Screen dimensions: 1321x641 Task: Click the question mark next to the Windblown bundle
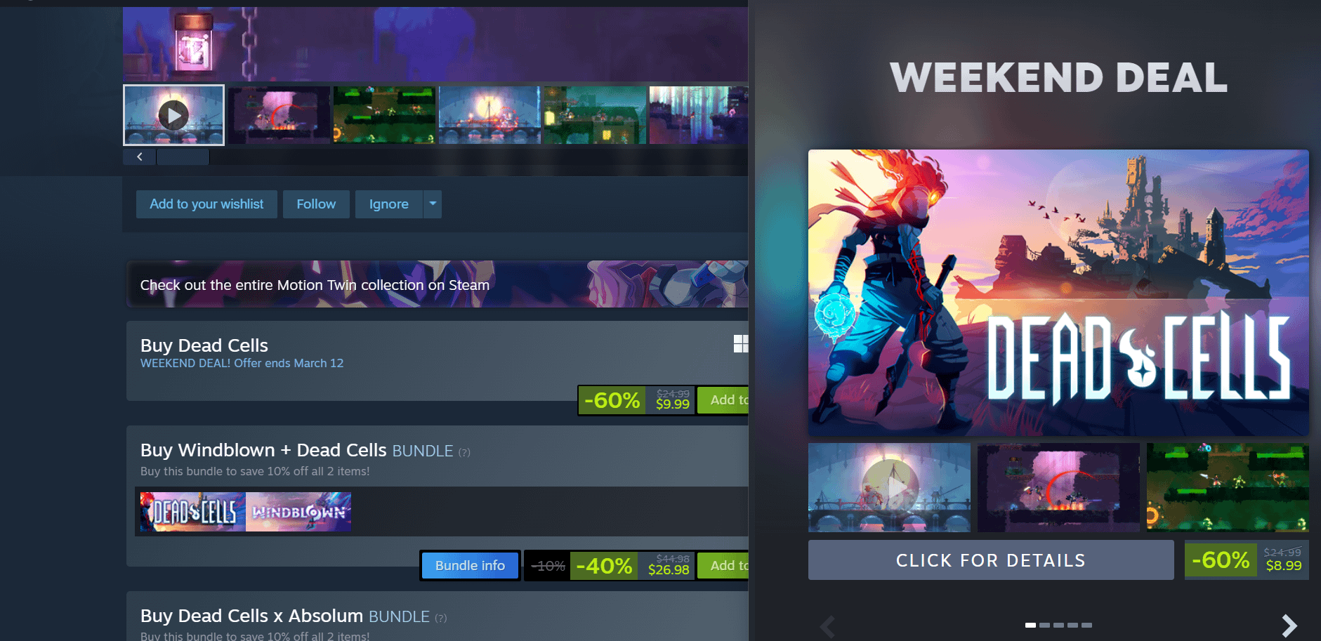point(464,452)
